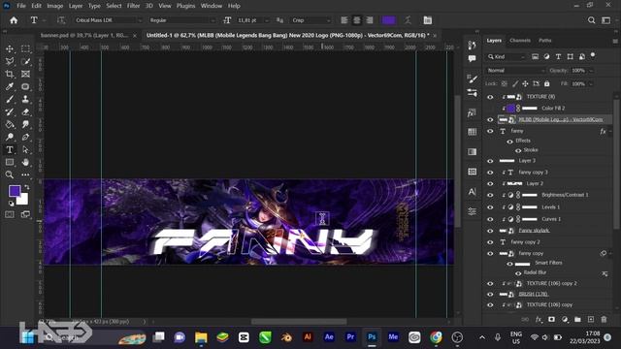Select the Color Fill 2 layer

[553, 108]
